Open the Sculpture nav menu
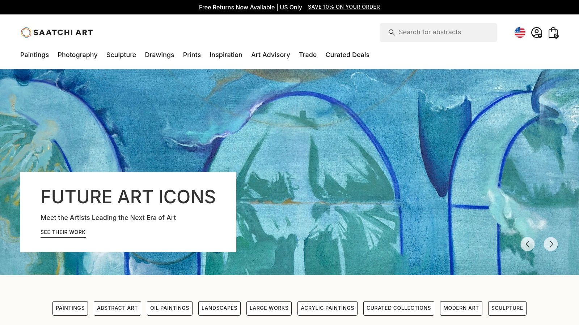 (x=121, y=55)
